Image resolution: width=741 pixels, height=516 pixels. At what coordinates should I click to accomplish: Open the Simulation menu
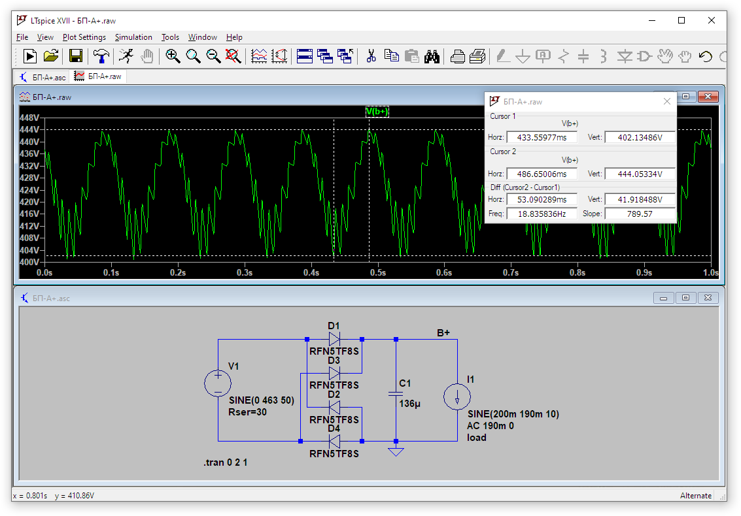coord(133,37)
